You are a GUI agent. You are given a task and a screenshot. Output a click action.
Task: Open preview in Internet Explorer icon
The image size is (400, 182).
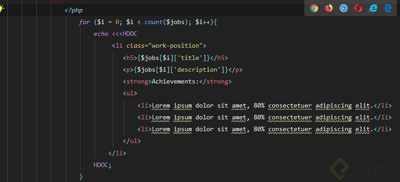point(373,9)
